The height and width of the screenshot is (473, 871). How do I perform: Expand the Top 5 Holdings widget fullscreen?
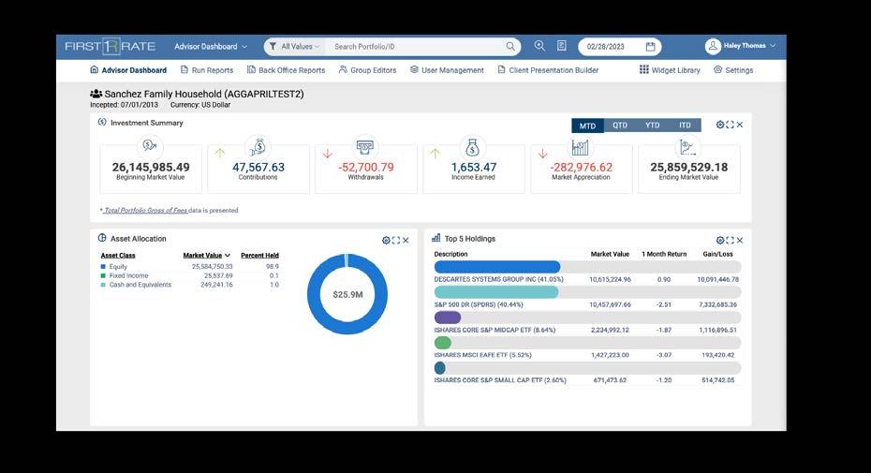tap(730, 240)
